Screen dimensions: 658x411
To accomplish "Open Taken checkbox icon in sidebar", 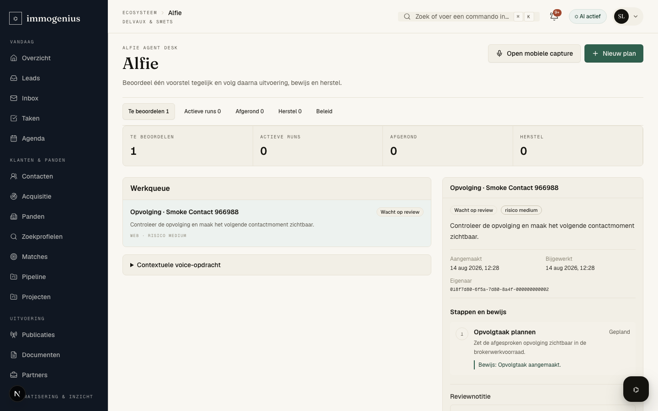I will pos(14,118).
